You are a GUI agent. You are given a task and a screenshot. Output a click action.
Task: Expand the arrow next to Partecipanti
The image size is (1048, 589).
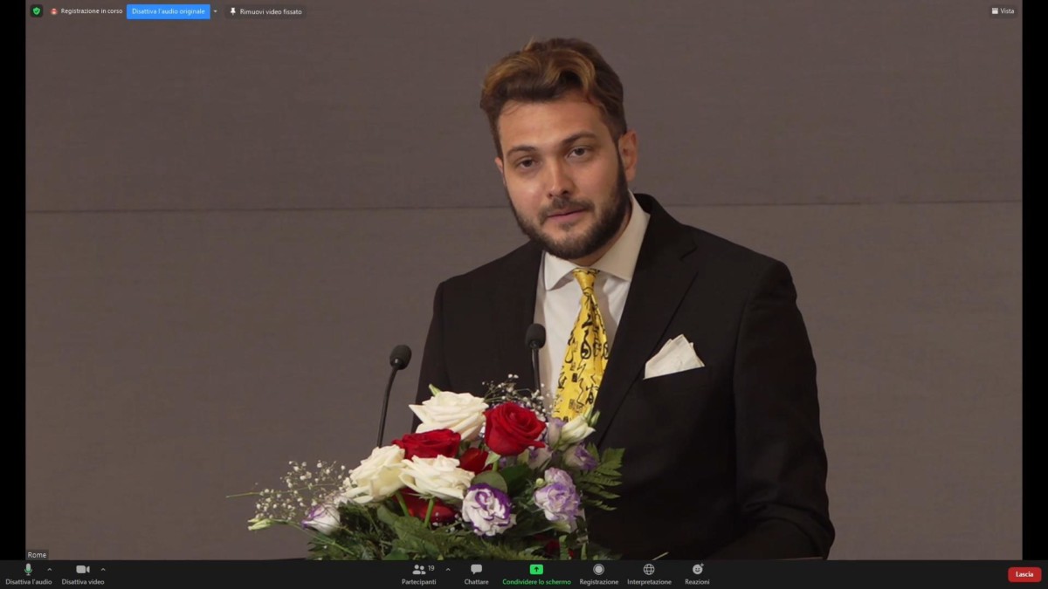click(448, 569)
